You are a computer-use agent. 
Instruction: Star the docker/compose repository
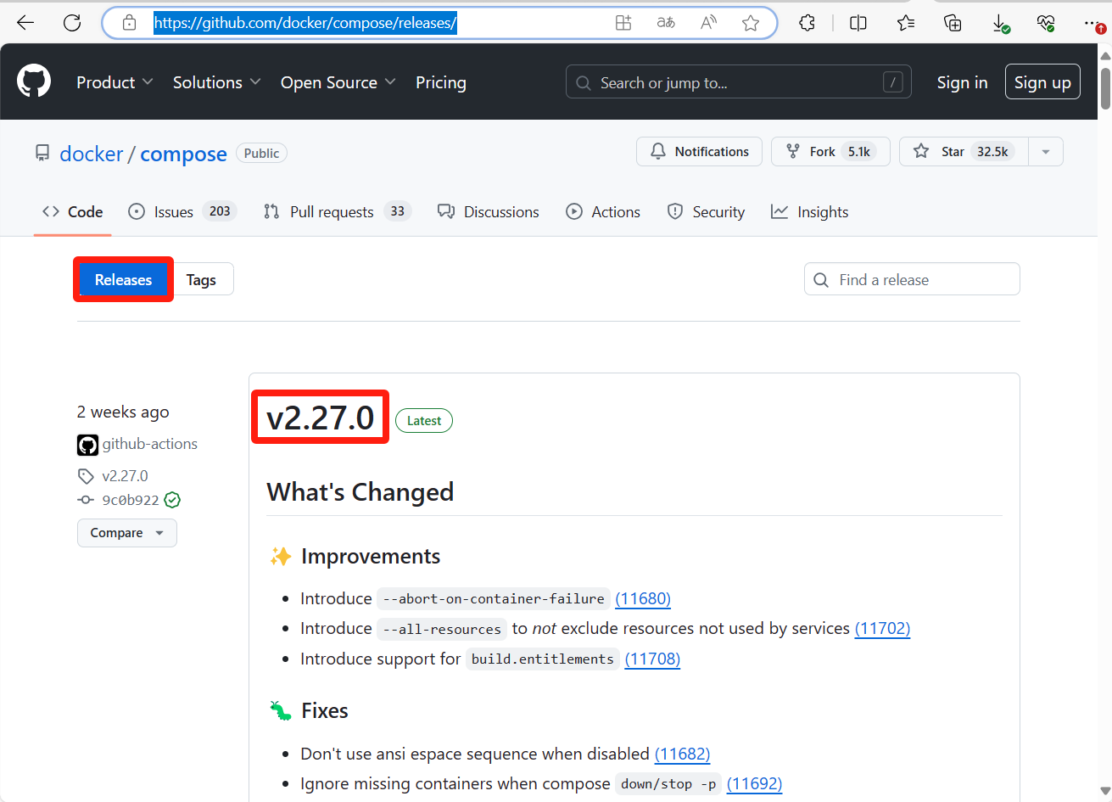pyautogui.click(x=964, y=152)
